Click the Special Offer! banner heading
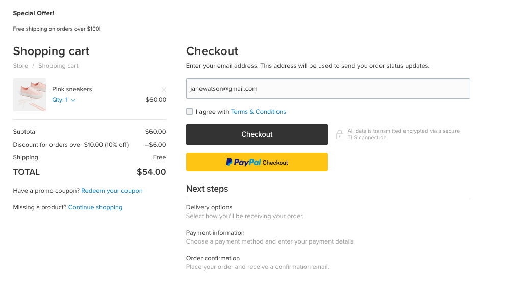 pos(33,13)
